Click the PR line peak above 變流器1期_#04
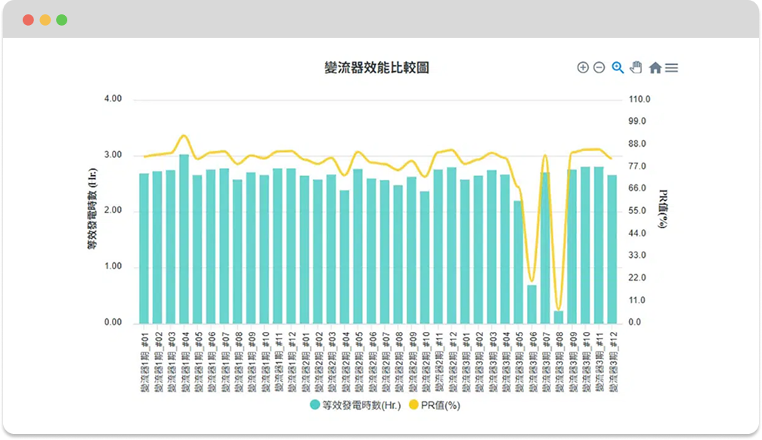Viewport: 762px width, 440px height. 184,136
